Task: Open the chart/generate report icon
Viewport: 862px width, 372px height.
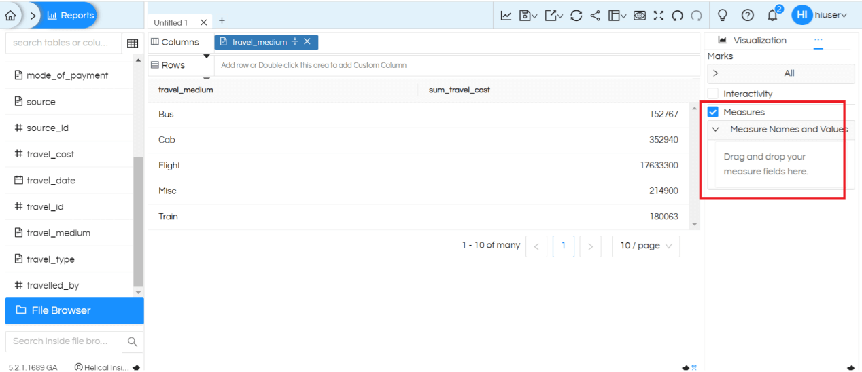Action: [x=506, y=15]
